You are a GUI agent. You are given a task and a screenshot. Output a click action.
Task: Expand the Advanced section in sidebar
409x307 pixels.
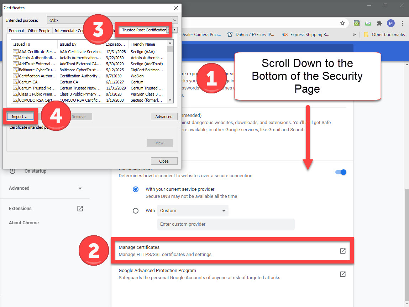45,188
